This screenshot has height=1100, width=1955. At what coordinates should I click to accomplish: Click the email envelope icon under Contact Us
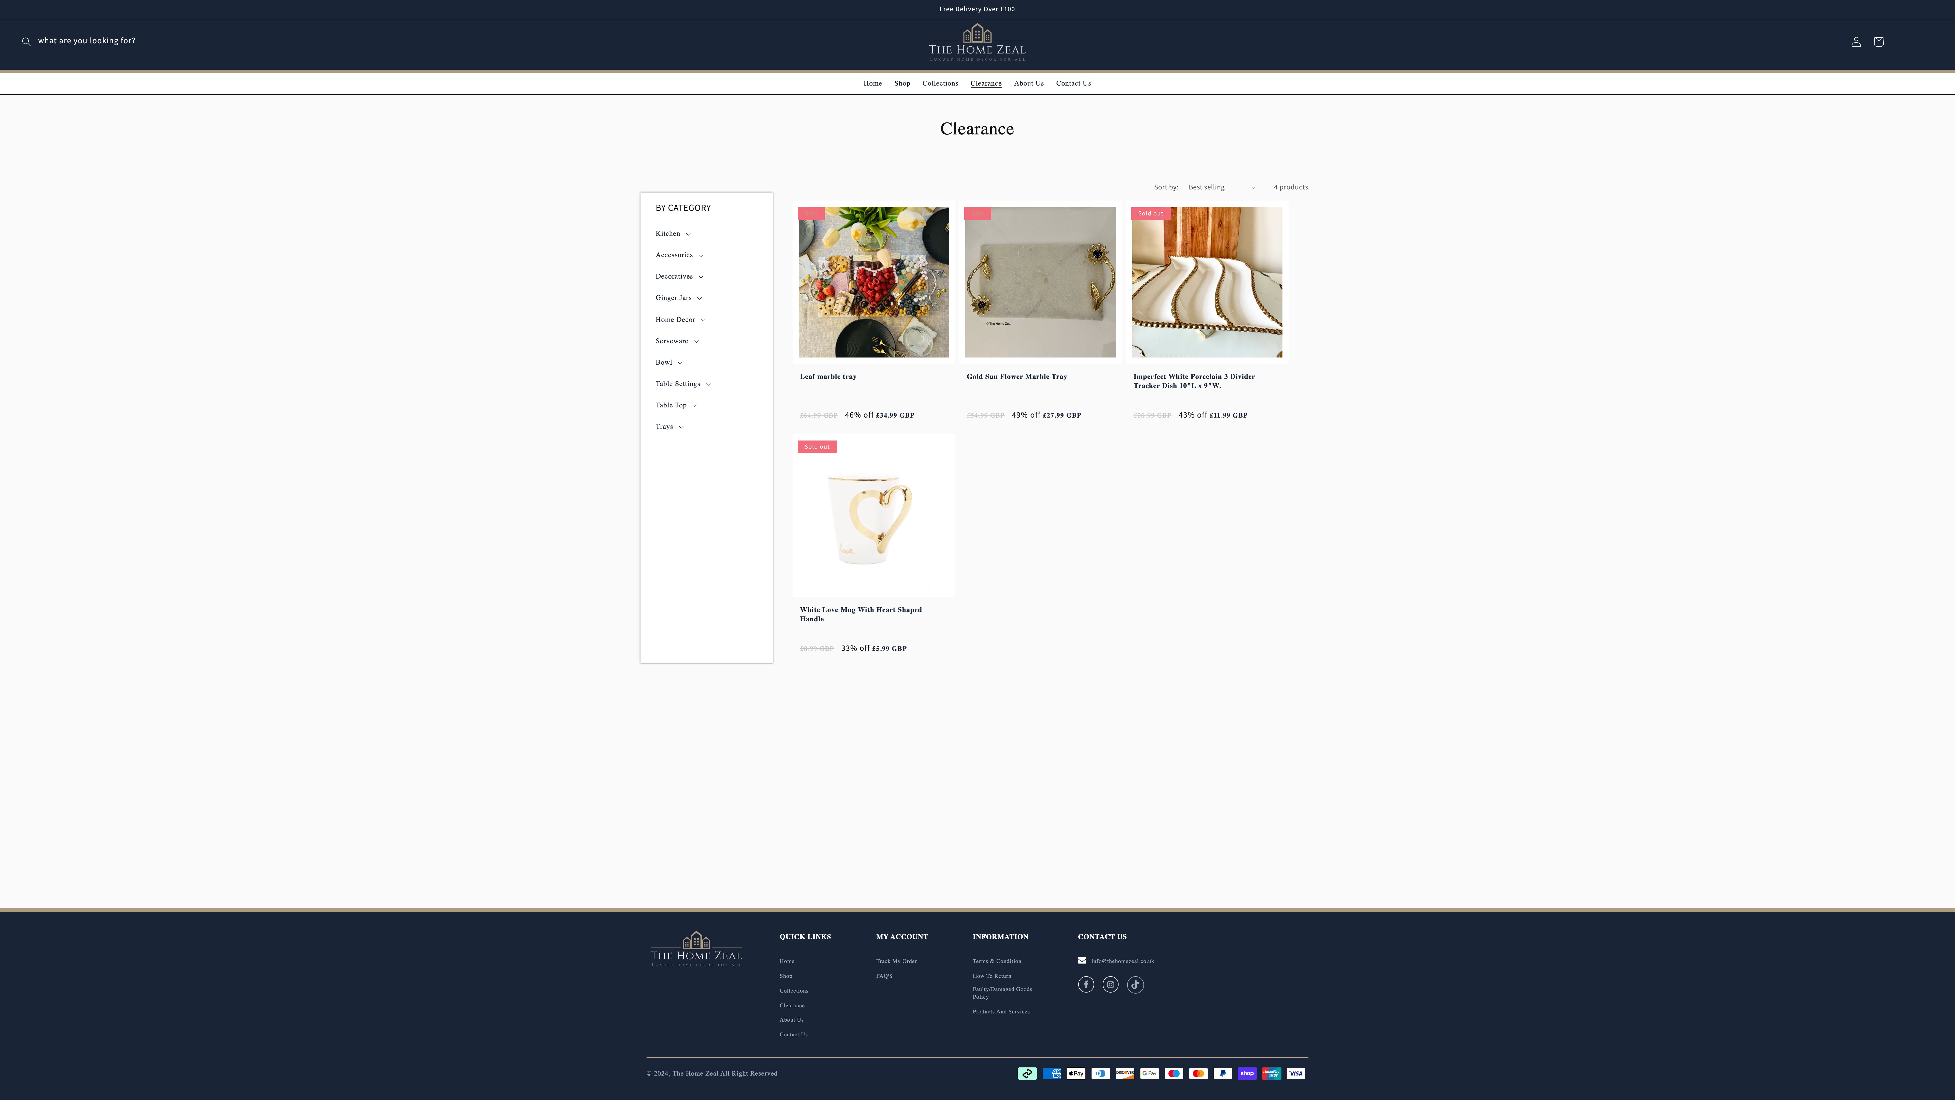[x=1082, y=960]
